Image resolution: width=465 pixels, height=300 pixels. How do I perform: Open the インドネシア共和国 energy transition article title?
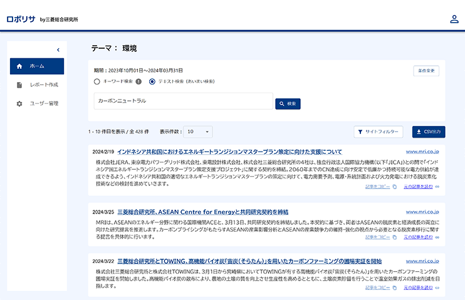(x=229, y=152)
